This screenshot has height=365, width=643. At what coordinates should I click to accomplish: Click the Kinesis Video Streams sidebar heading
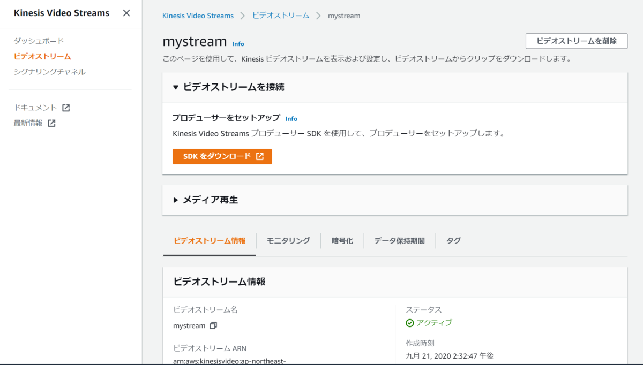coord(62,13)
